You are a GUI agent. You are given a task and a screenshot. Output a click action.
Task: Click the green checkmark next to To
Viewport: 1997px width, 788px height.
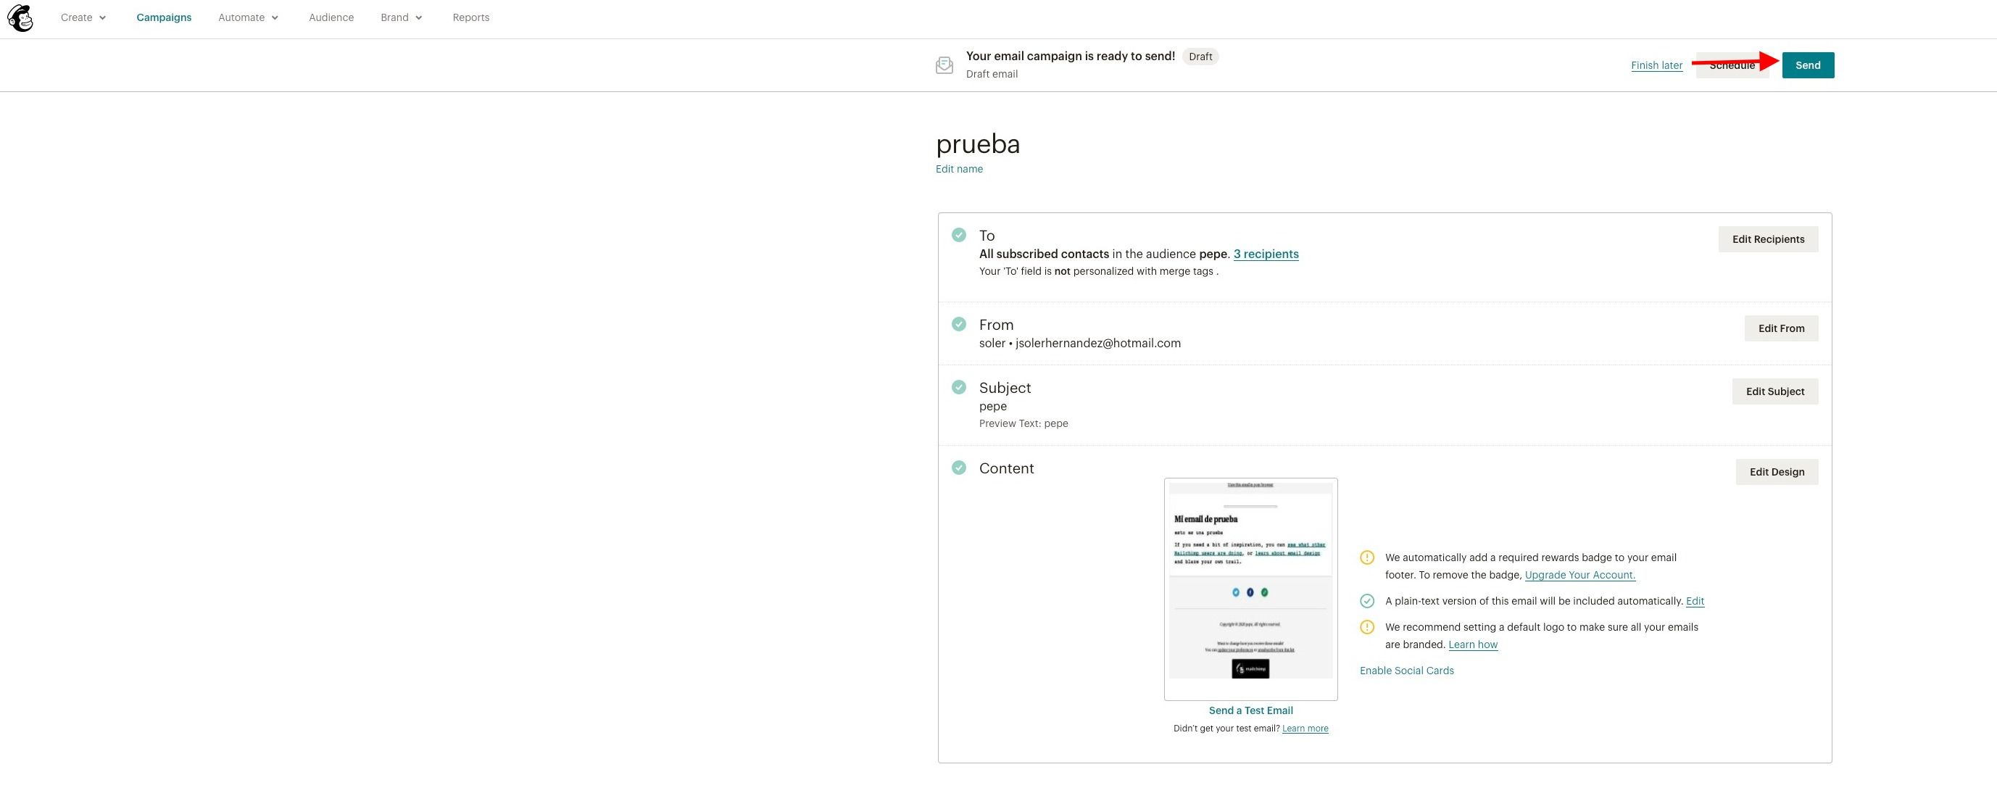(959, 235)
